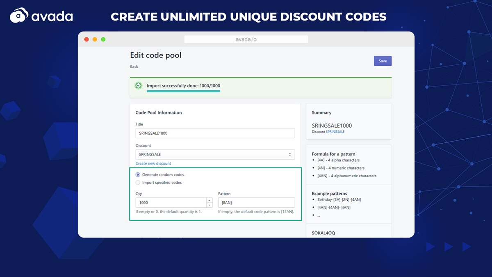
Task: Click the Formula for a pattern heading
Action: tap(333, 154)
